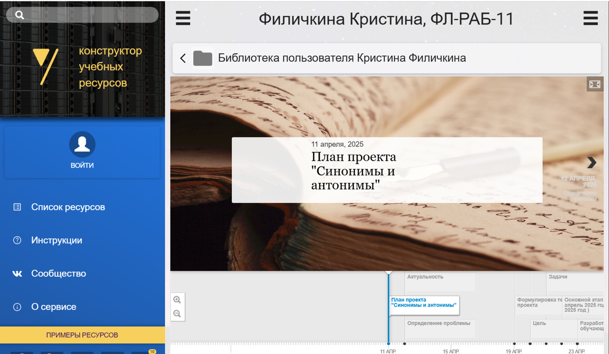Select the Определение проблемы timeline event
Viewport: 609px width, 354px height.
441,328
